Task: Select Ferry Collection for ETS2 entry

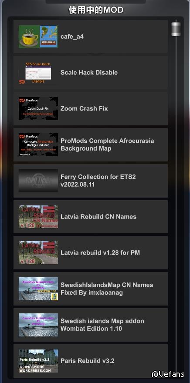Action: pyautogui.click(x=91, y=181)
